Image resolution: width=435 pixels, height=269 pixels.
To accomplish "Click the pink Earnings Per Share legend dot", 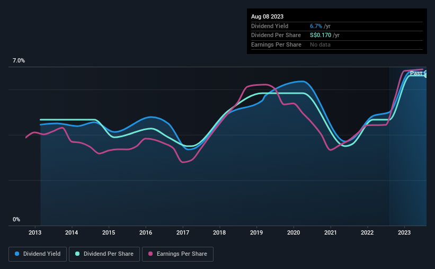I will pos(150,254).
